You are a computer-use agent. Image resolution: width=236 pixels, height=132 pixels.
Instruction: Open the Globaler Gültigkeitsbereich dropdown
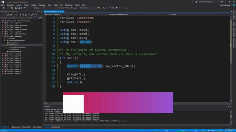pos(139,14)
